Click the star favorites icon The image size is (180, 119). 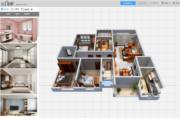point(32,9)
